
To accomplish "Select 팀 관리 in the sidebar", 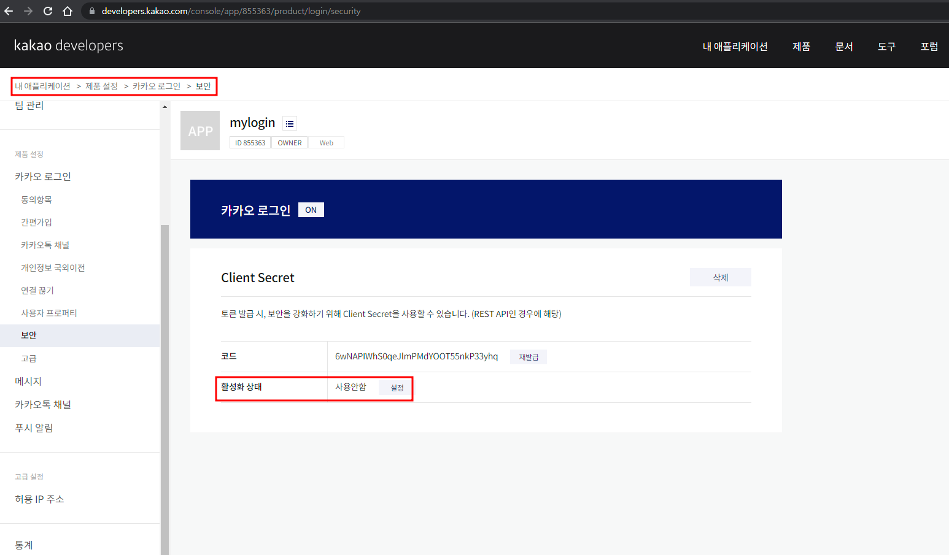I will pos(29,105).
